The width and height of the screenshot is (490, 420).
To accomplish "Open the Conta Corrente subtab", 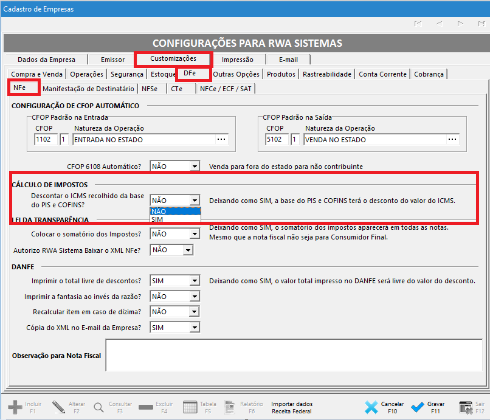I will [x=382, y=74].
